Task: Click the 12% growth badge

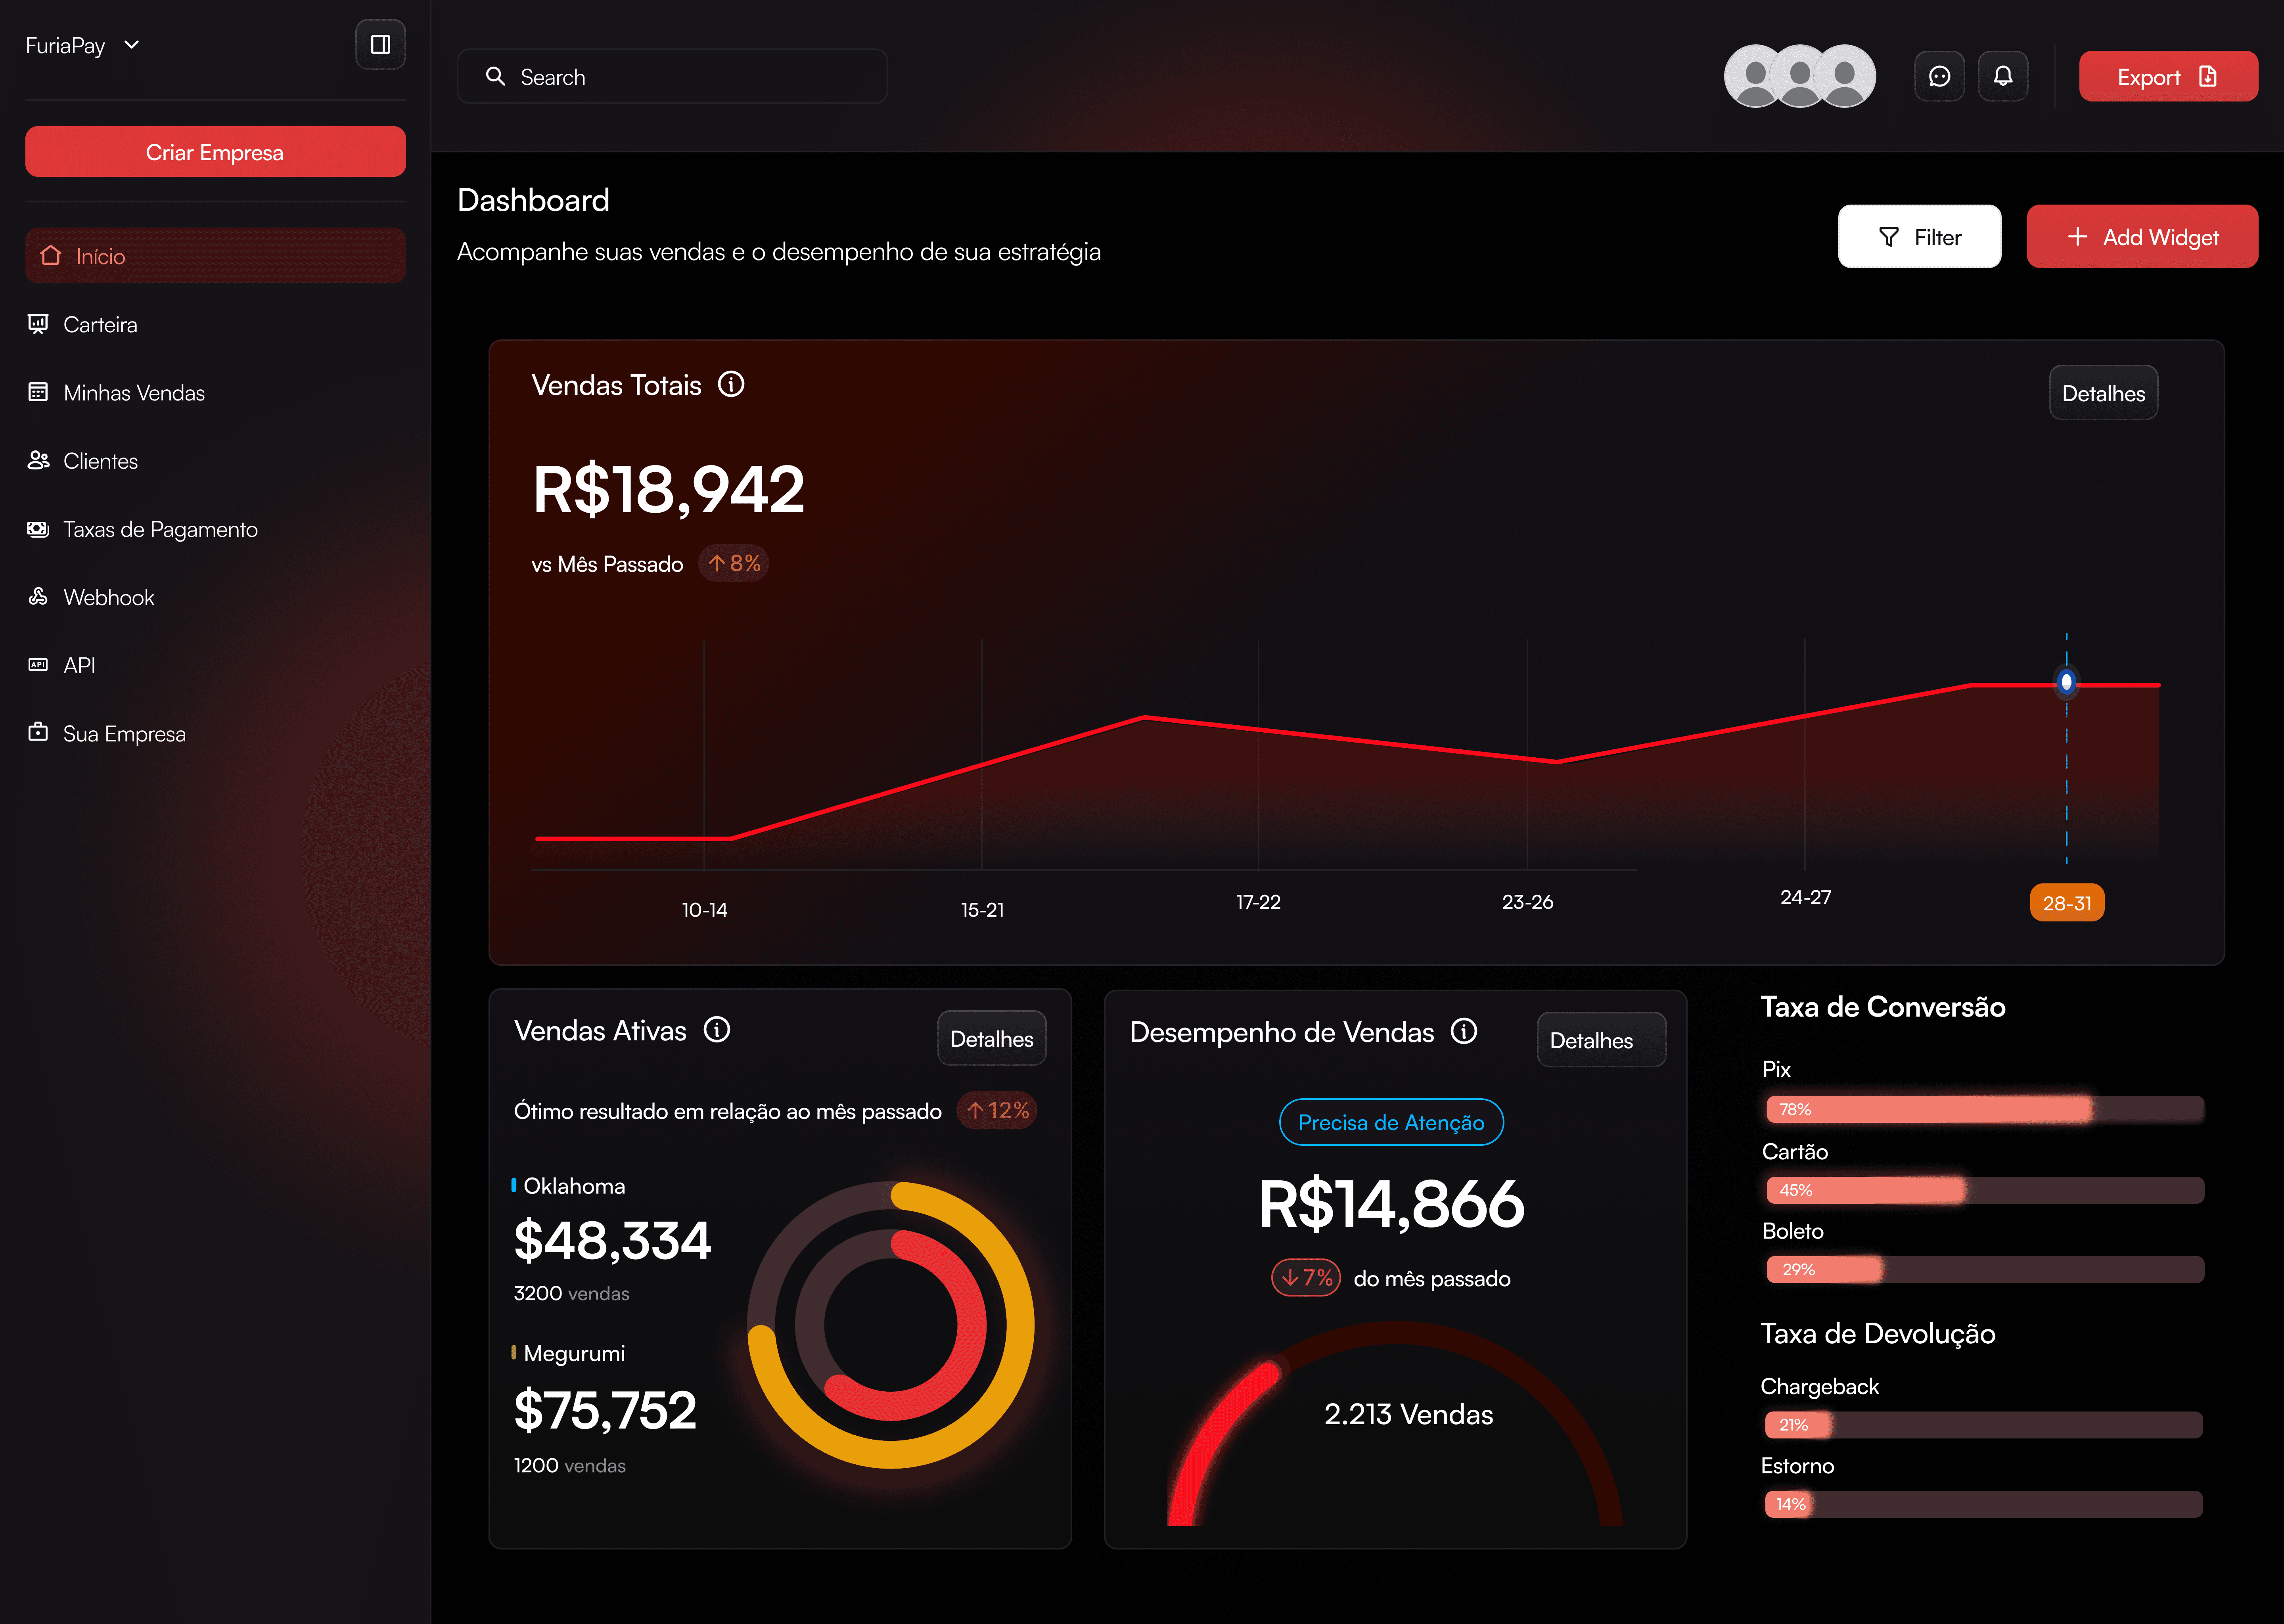Action: point(997,1110)
